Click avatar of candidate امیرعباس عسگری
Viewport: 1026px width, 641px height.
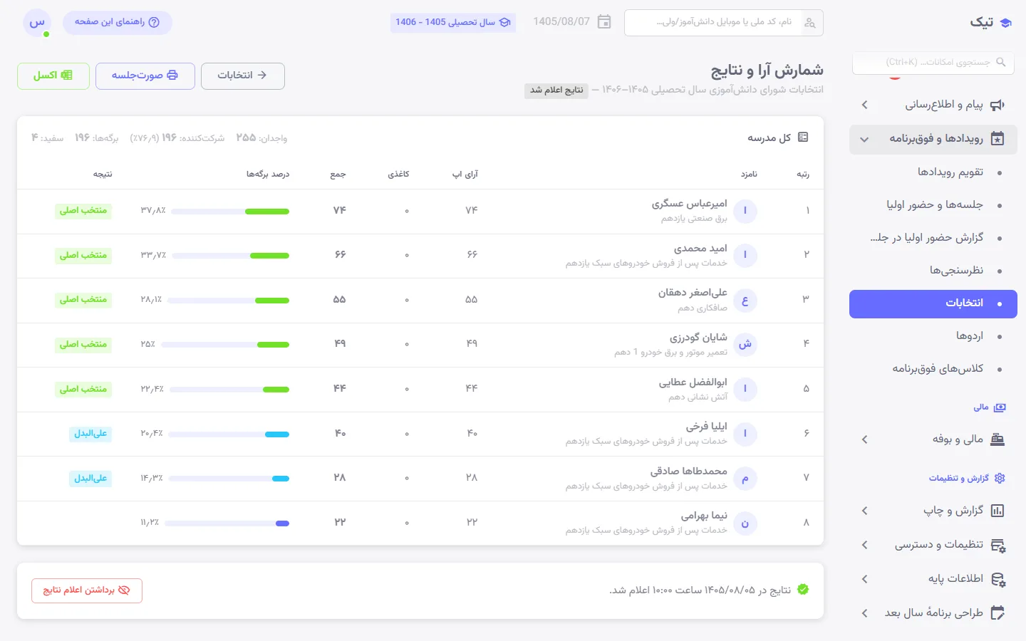745,212
